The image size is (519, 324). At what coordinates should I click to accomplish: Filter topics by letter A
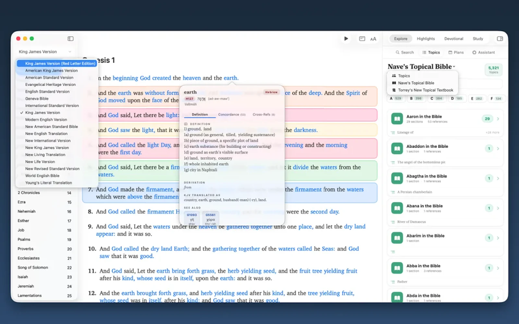coord(395,98)
